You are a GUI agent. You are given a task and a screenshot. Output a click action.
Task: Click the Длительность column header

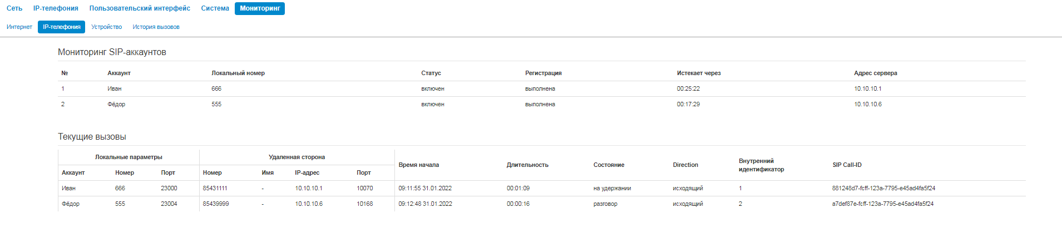click(x=527, y=165)
